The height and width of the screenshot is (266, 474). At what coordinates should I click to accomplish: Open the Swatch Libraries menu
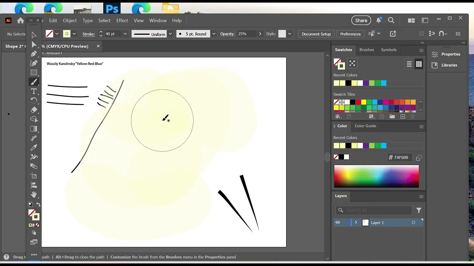(338, 116)
